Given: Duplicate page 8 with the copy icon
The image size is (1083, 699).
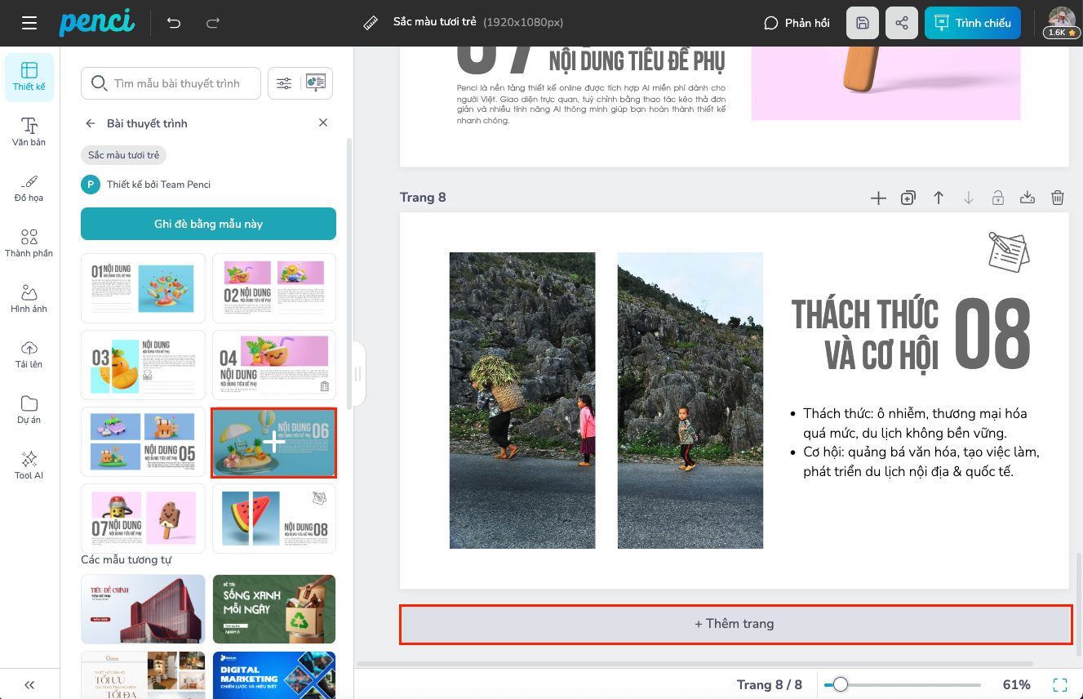Looking at the screenshot, I should point(908,198).
